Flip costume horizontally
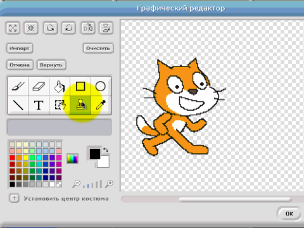This screenshot has width=304, height=228. pyautogui.click(x=88, y=28)
